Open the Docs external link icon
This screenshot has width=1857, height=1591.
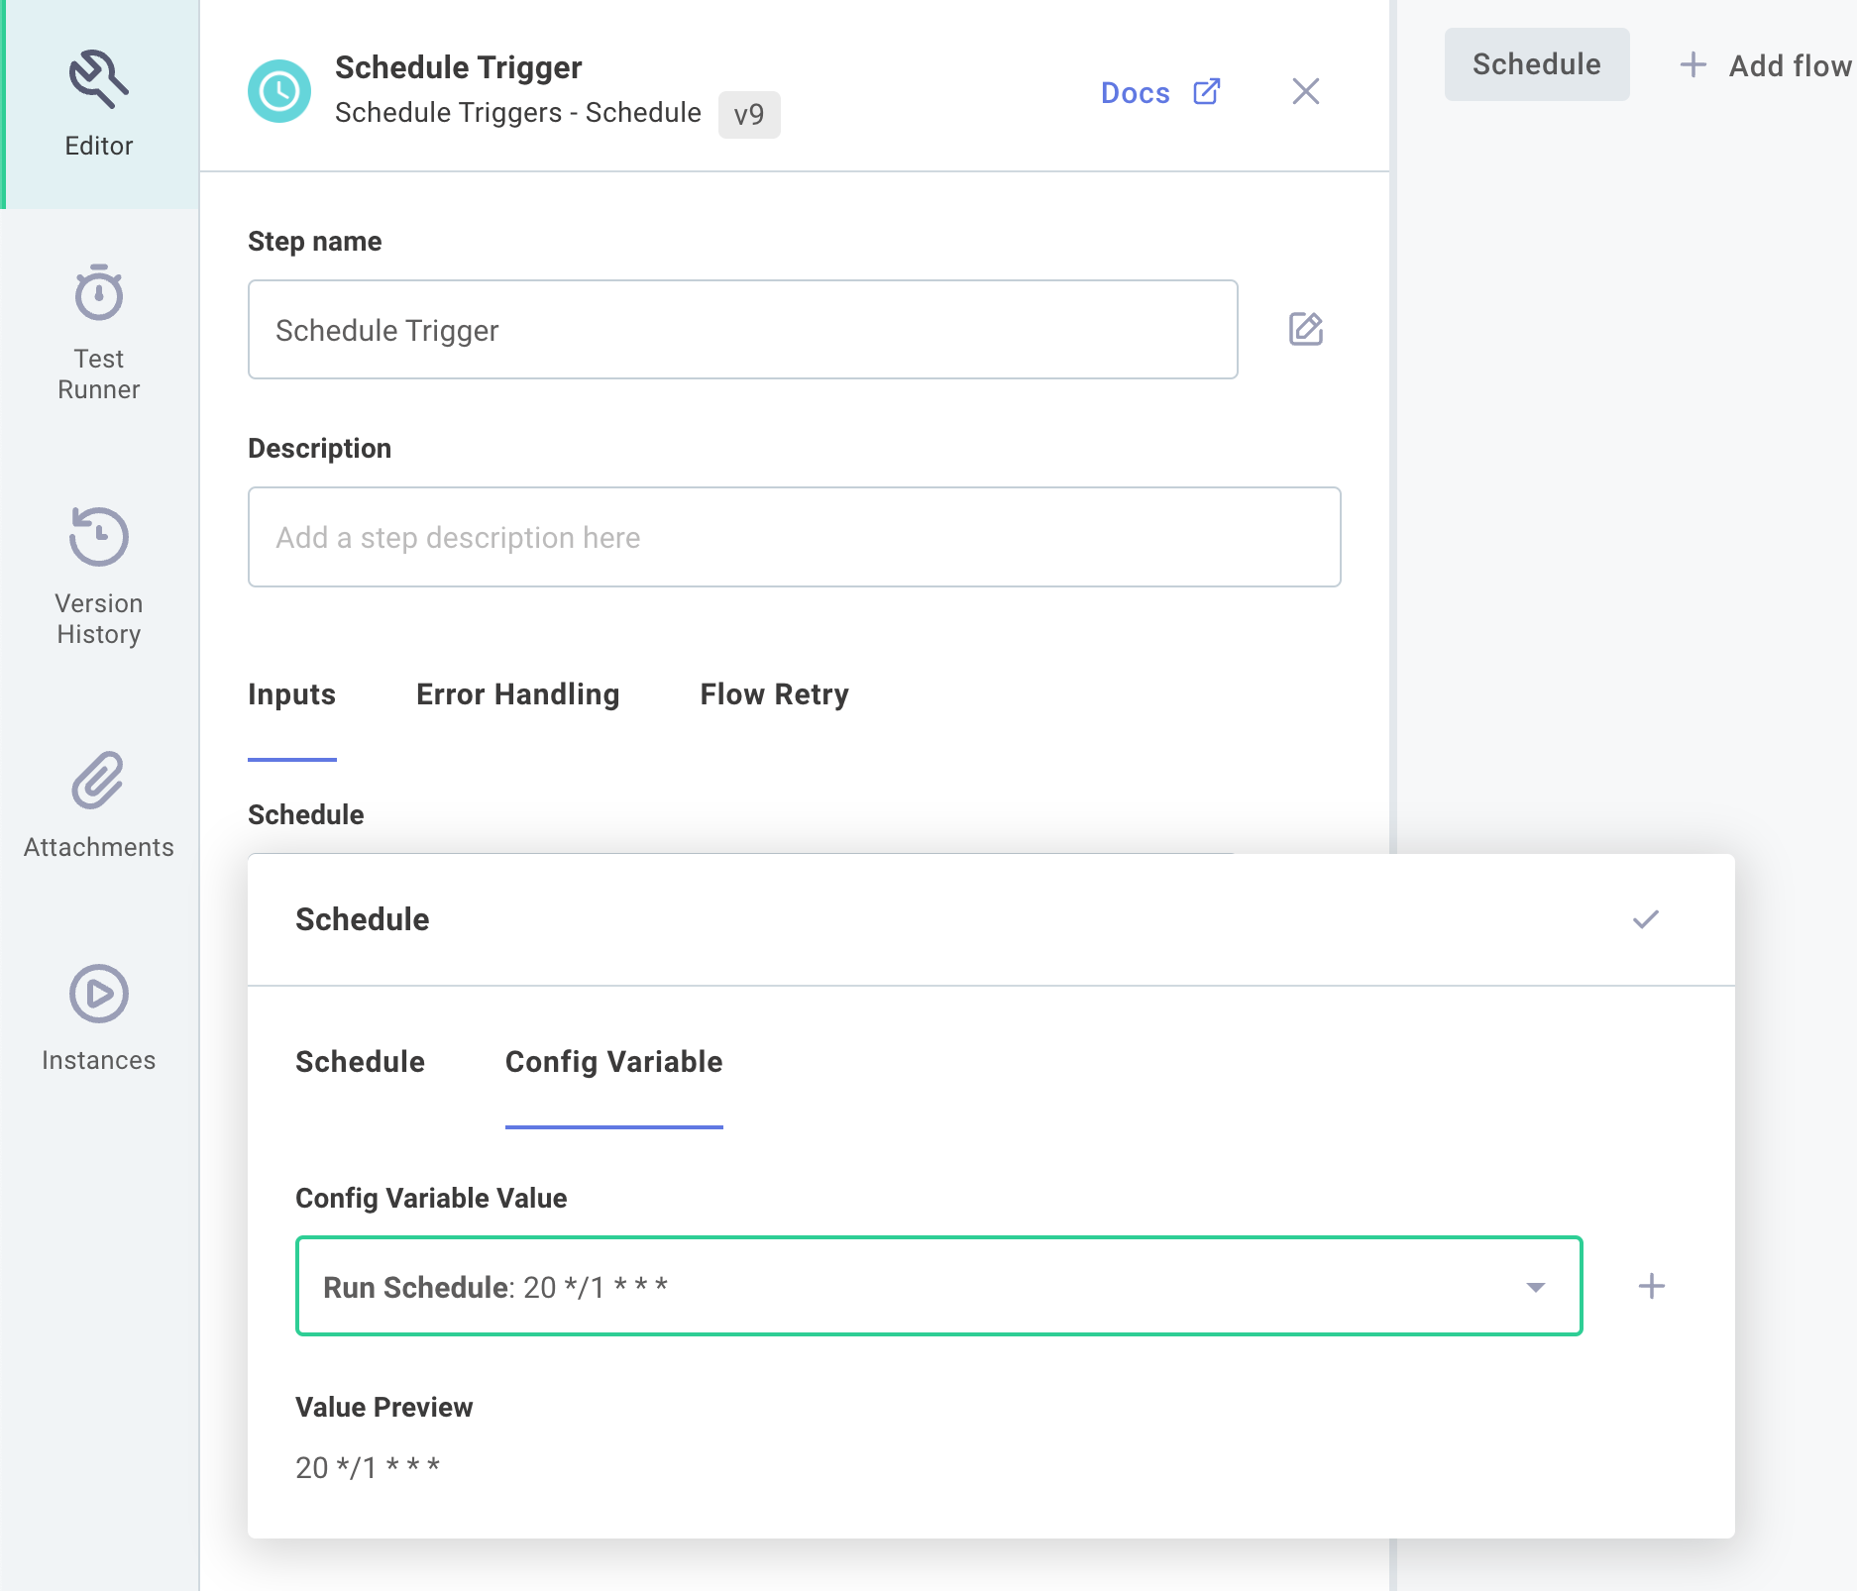pos(1206,92)
